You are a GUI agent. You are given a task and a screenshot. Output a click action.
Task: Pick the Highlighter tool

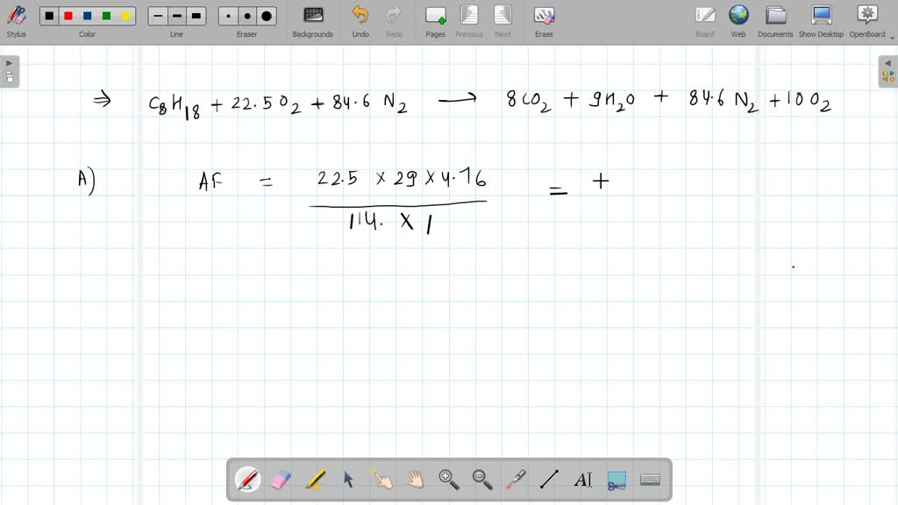click(x=316, y=479)
